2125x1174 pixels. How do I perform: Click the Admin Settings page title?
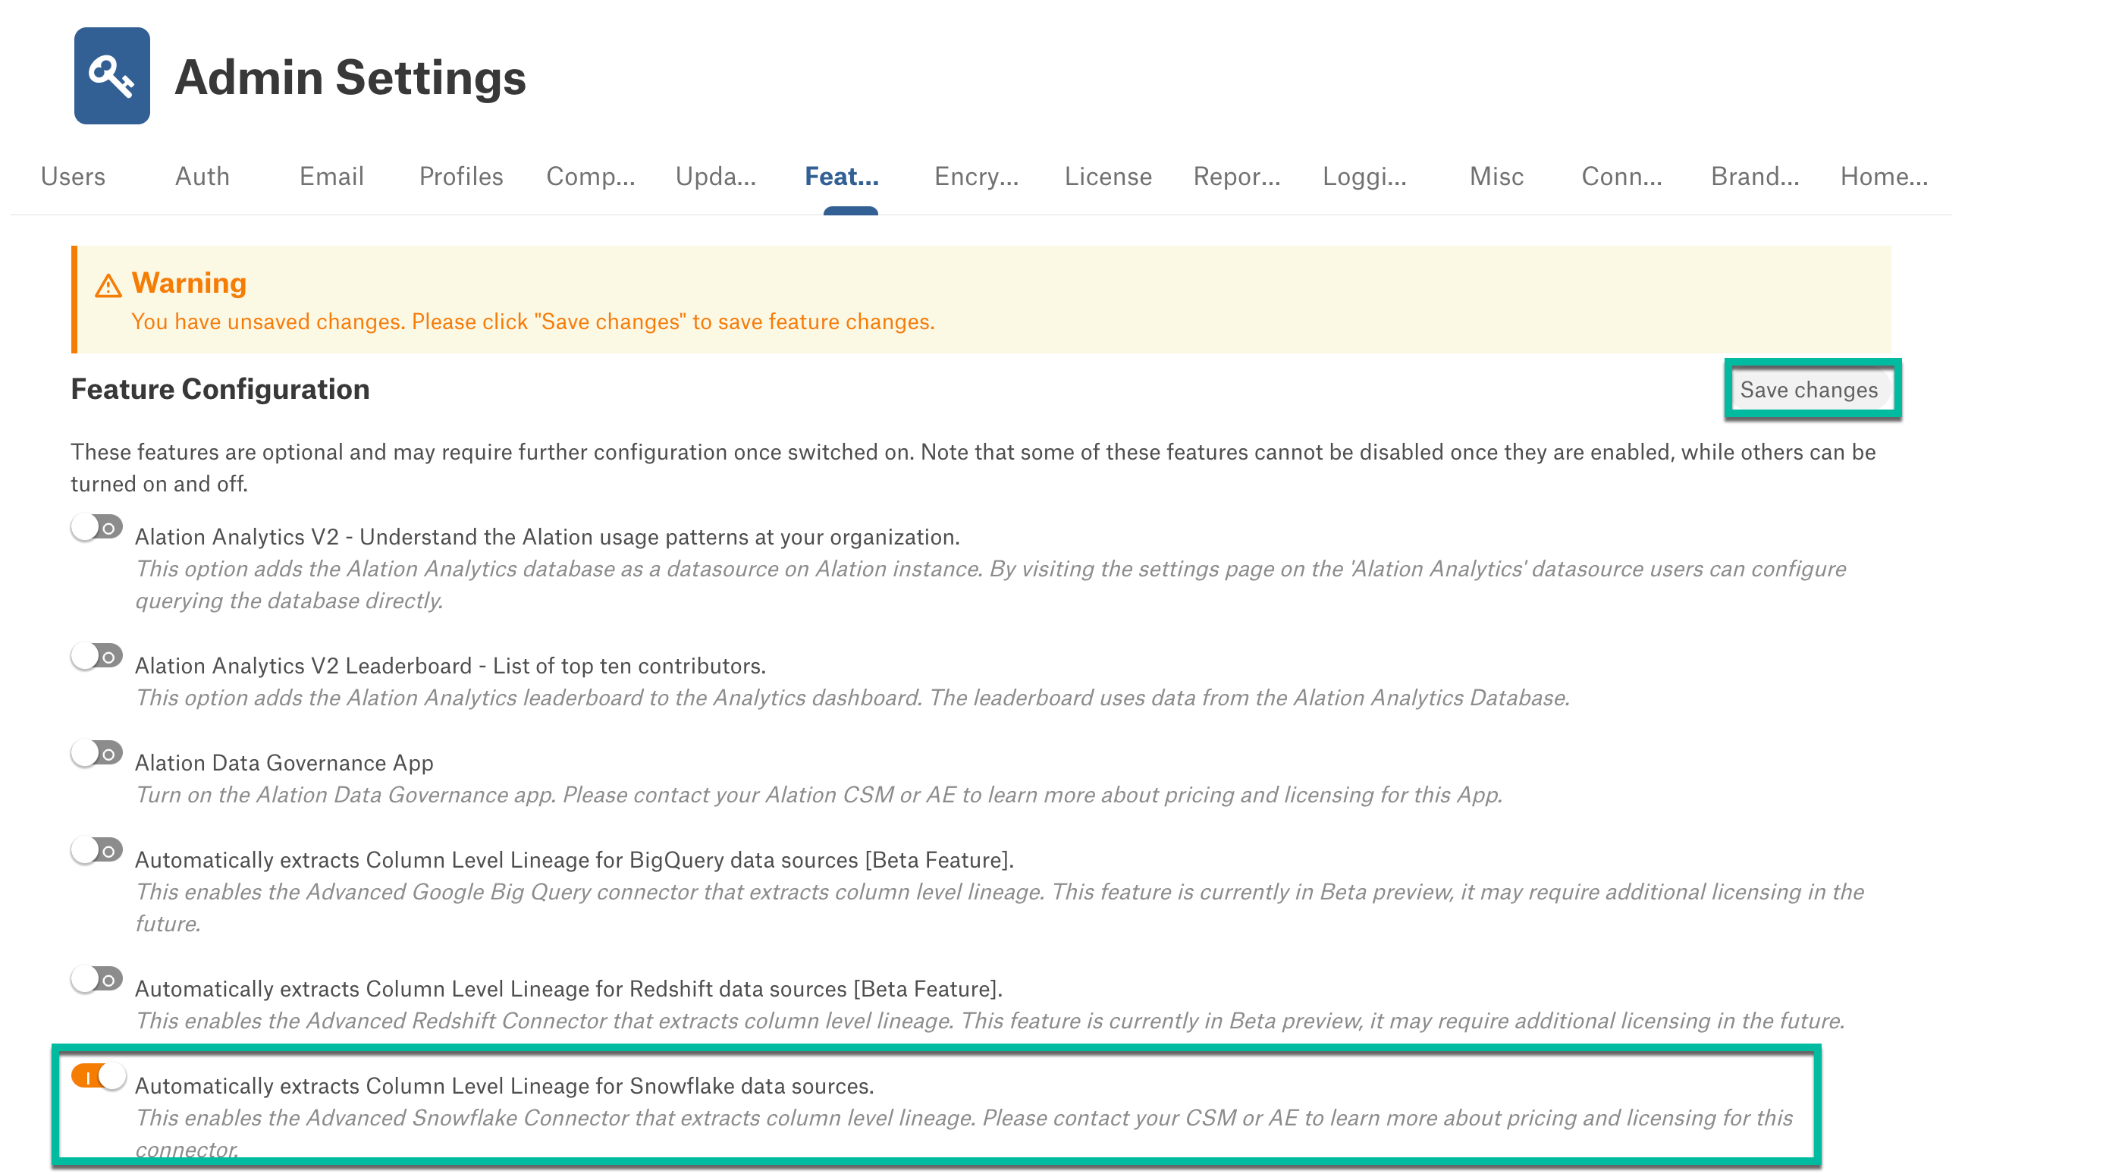tap(350, 77)
